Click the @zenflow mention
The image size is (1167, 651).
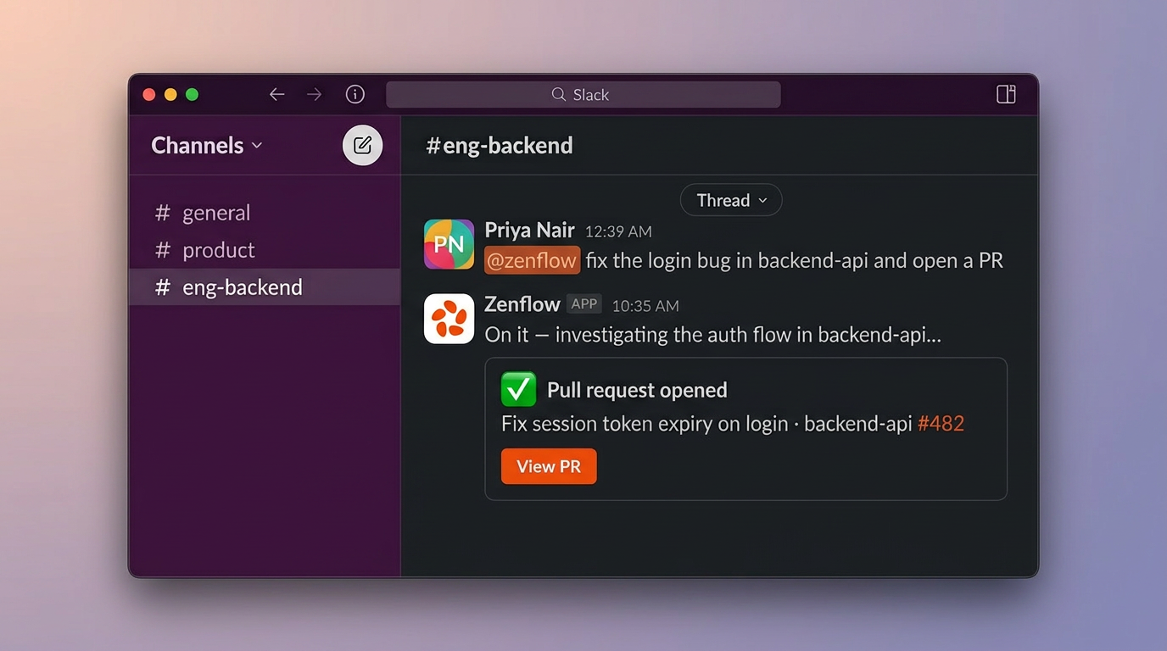(x=532, y=260)
